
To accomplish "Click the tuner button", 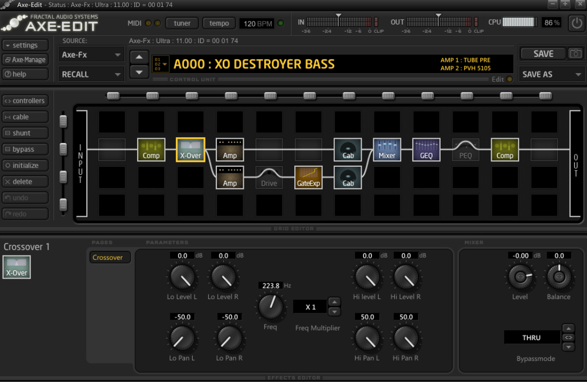I will [x=182, y=23].
